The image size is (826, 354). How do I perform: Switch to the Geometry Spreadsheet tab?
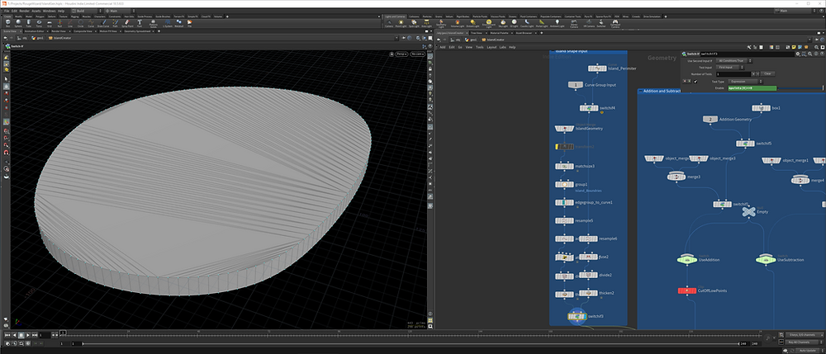coord(137,31)
